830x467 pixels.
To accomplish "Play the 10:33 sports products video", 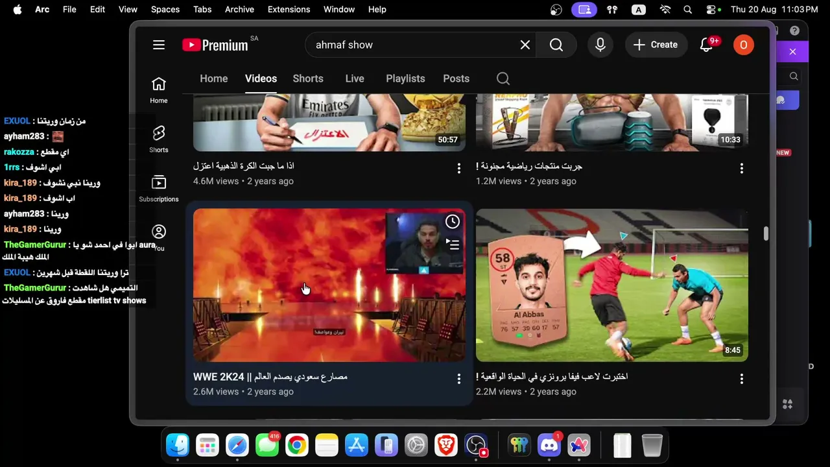I will point(612,123).
